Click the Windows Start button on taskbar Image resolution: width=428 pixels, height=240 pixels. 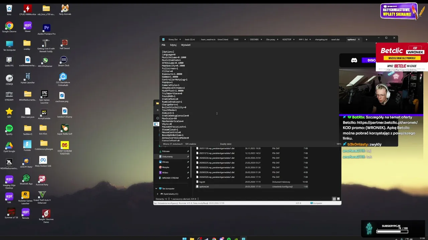184,239
